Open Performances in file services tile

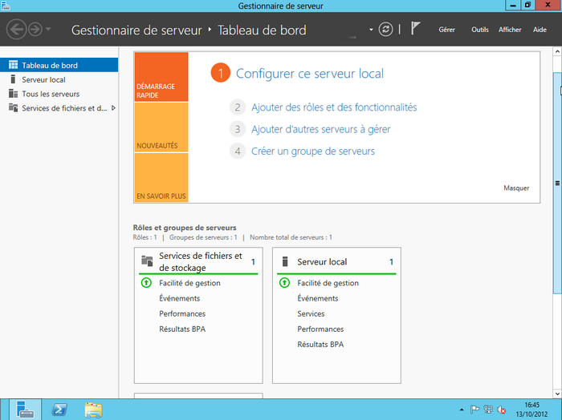[x=182, y=313]
